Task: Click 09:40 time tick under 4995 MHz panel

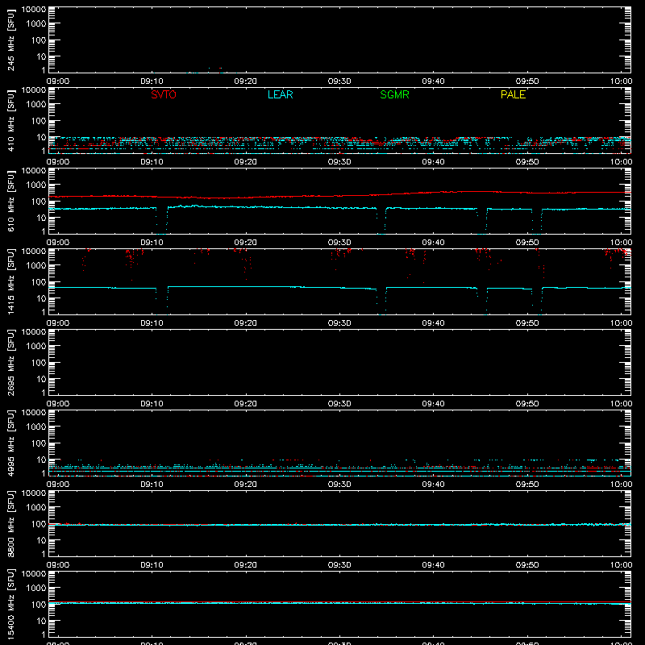Action: click(x=433, y=485)
